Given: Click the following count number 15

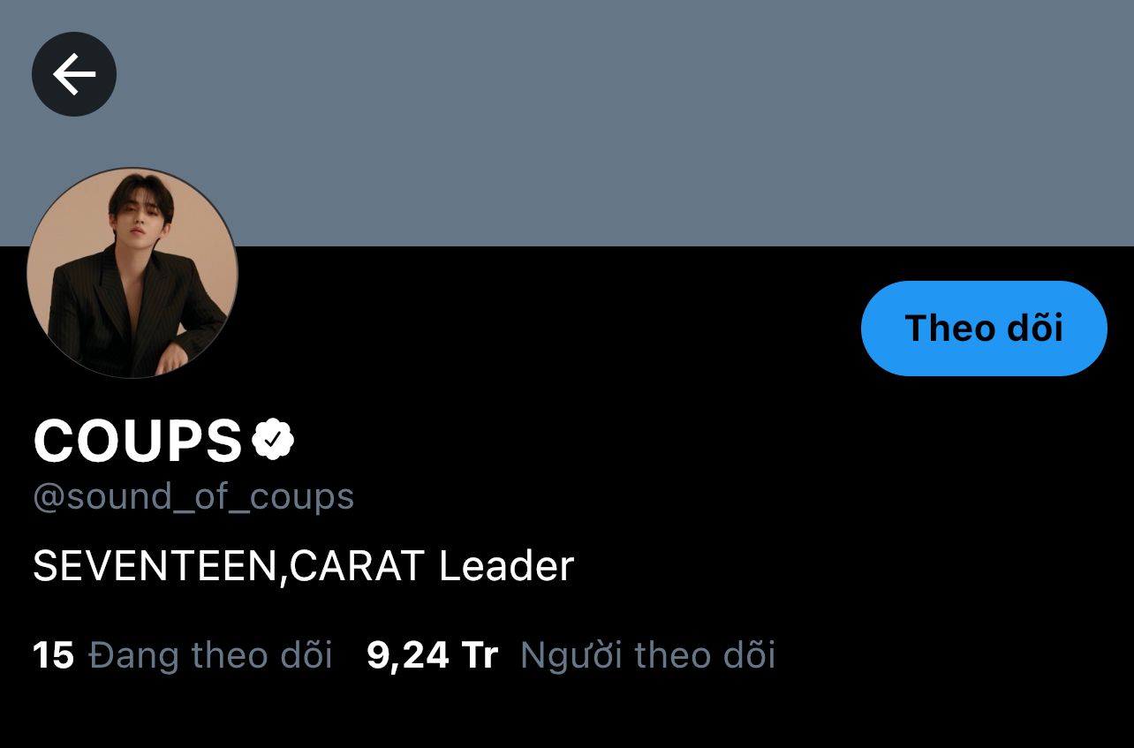Looking at the screenshot, I should (x=53, y=656).
